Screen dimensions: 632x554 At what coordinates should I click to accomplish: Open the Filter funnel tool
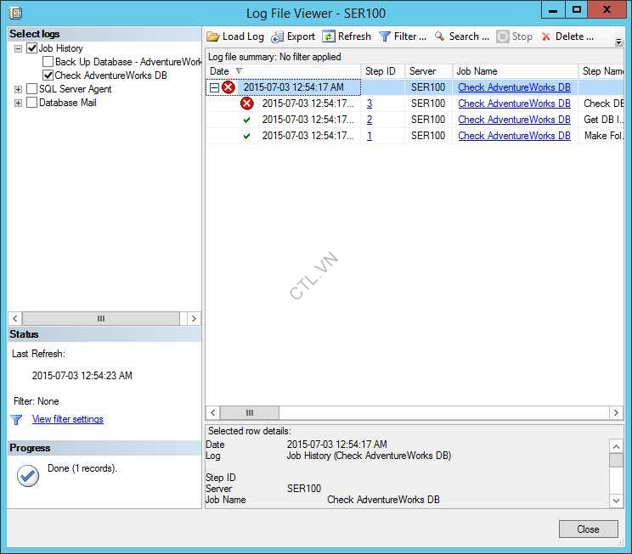click(x=385, y=36)
